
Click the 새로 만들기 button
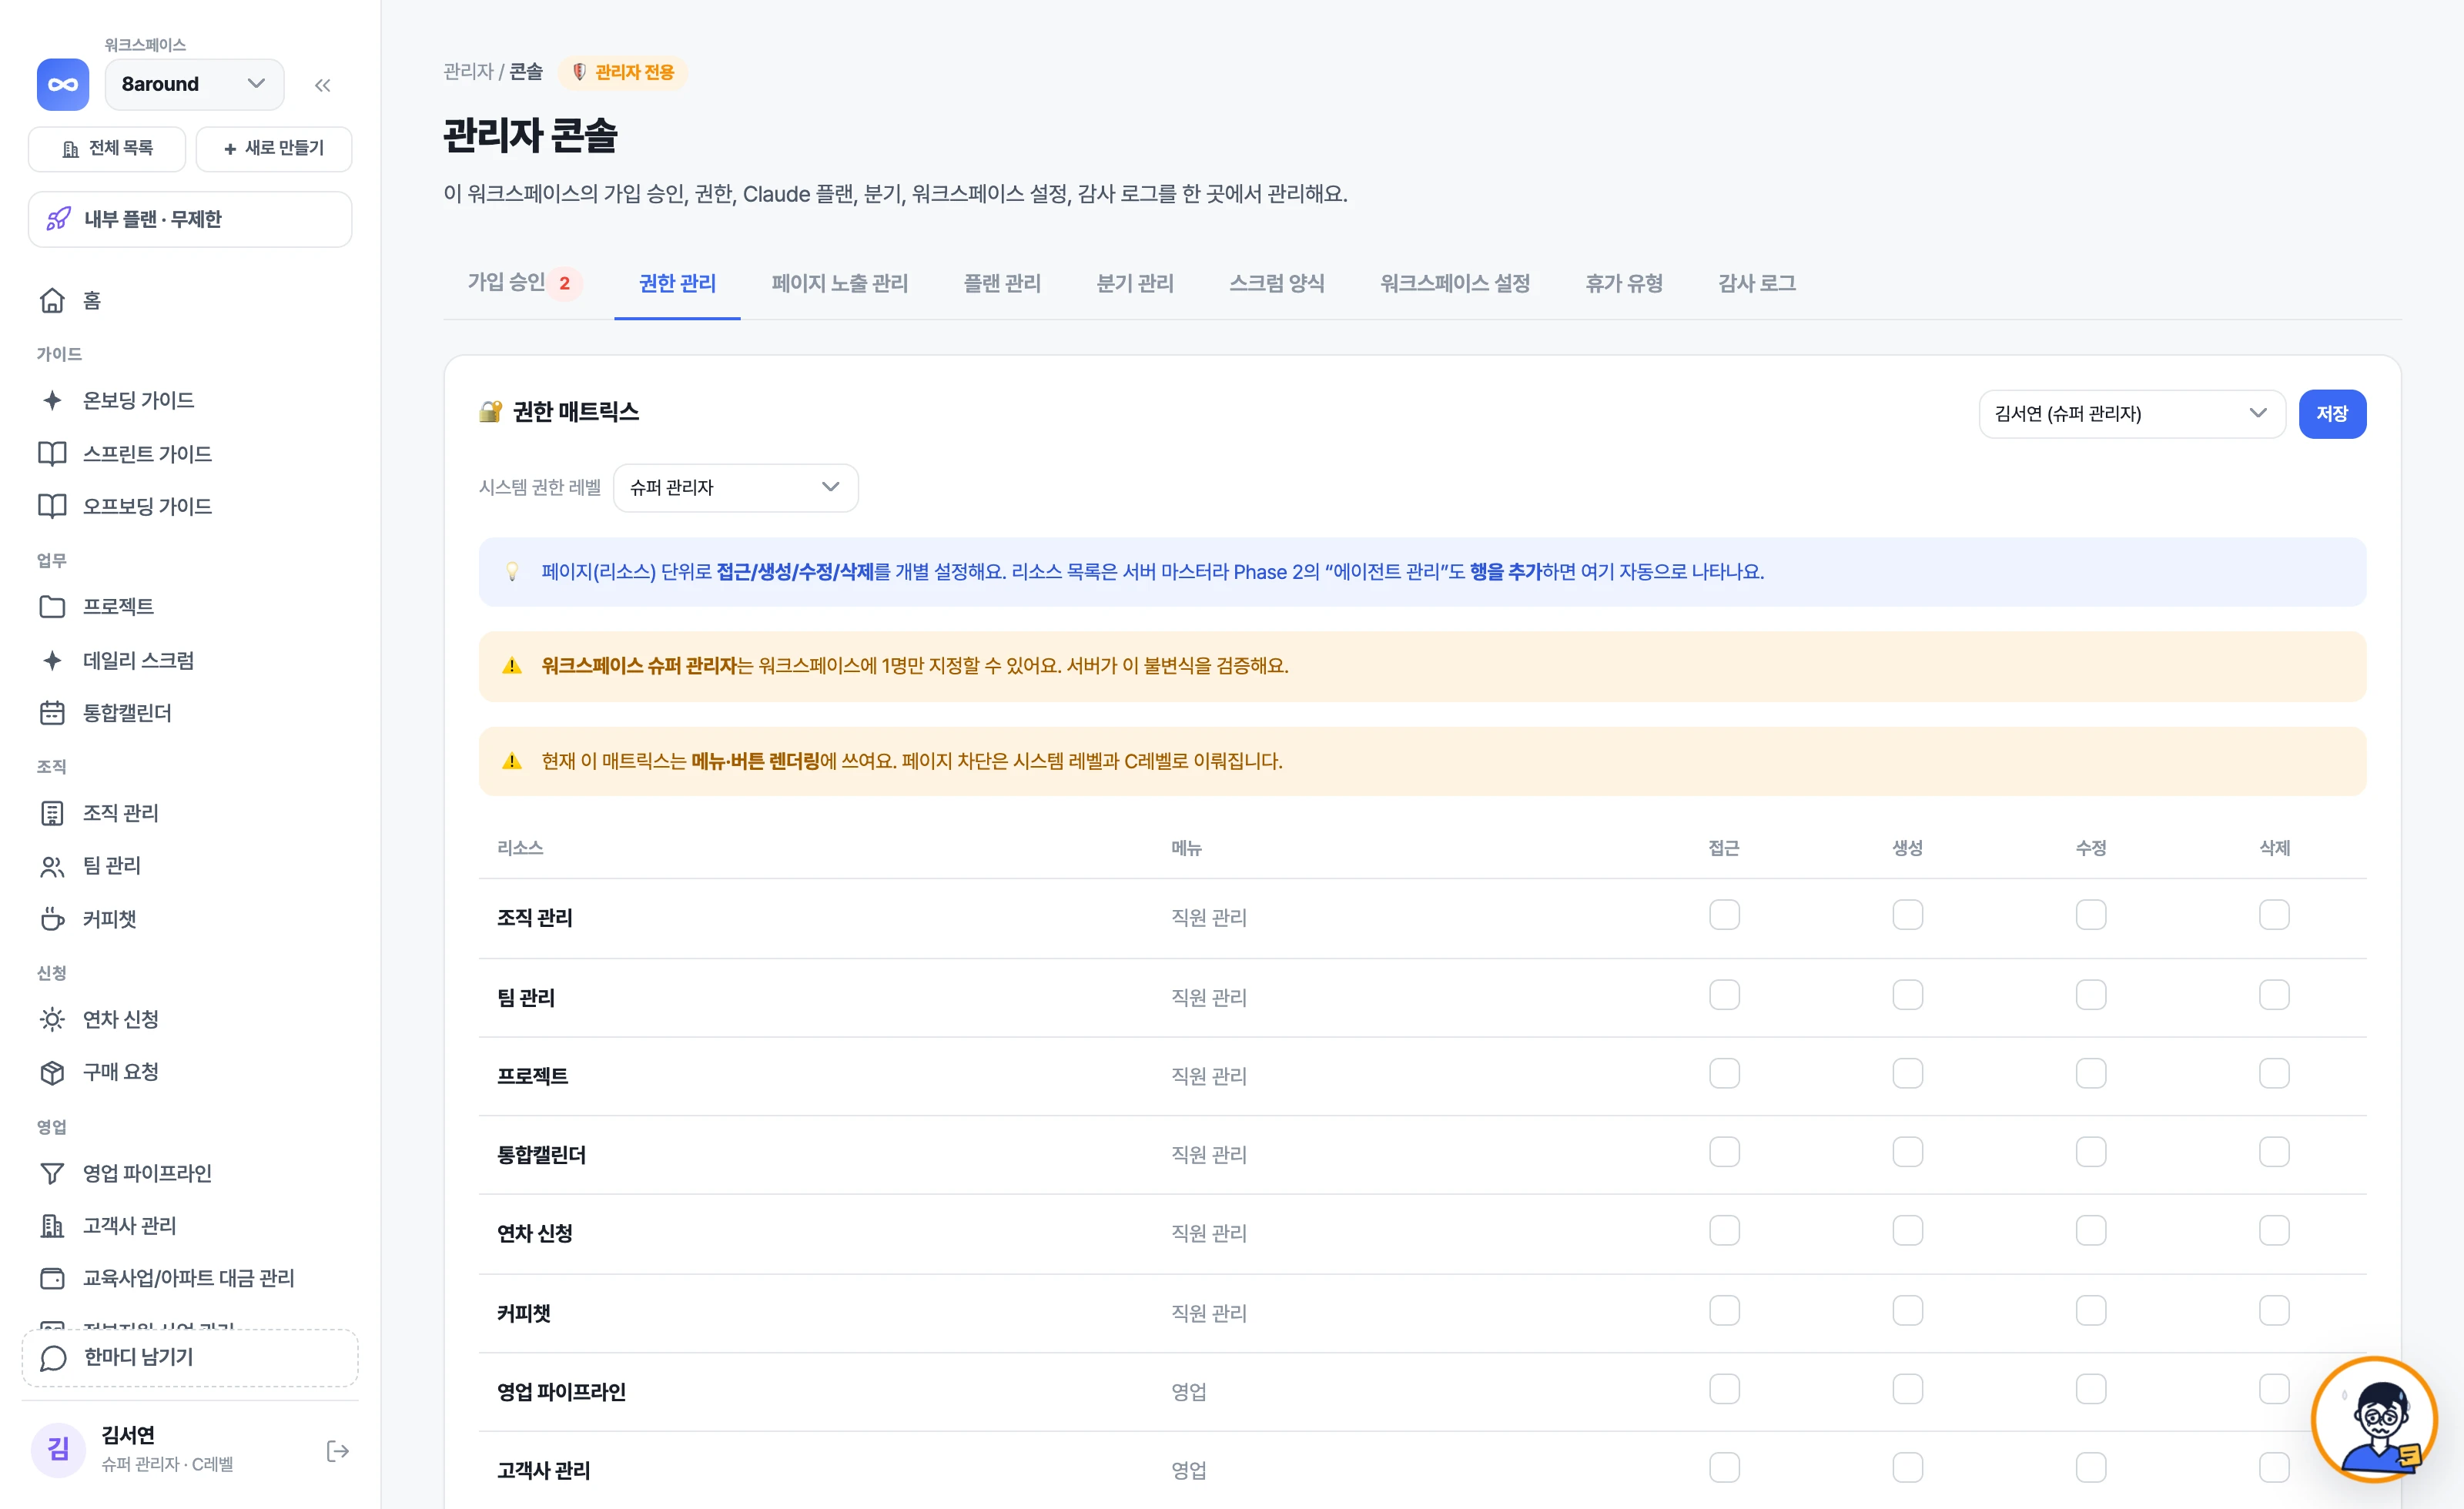pyautogui.click(x=273, y=148)
